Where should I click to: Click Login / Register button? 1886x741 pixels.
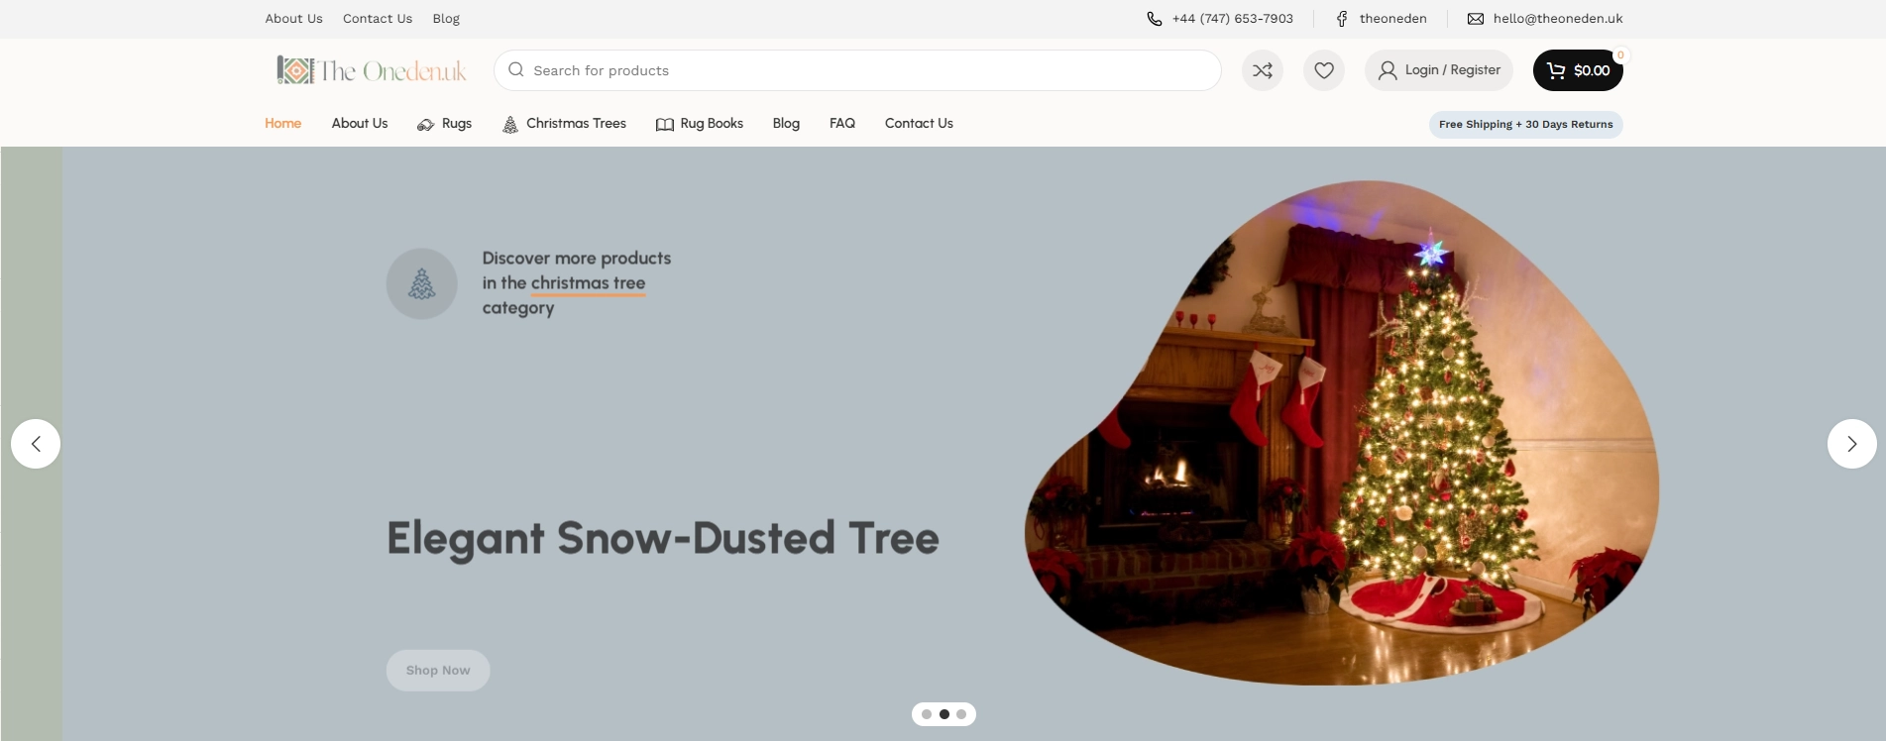click(x=1439, y=70)
